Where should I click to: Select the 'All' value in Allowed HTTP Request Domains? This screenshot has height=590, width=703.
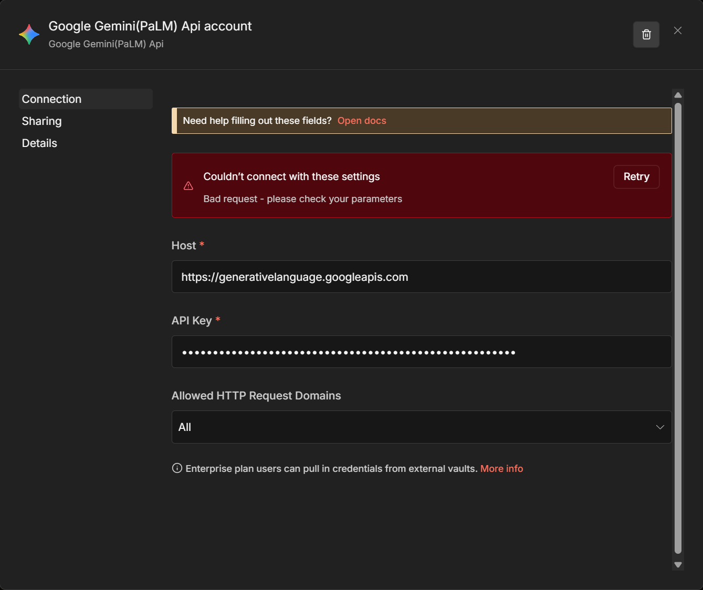(x=185, y=427)
